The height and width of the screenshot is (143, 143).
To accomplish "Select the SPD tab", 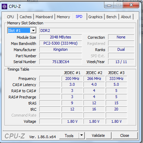I will pos(79,16).
